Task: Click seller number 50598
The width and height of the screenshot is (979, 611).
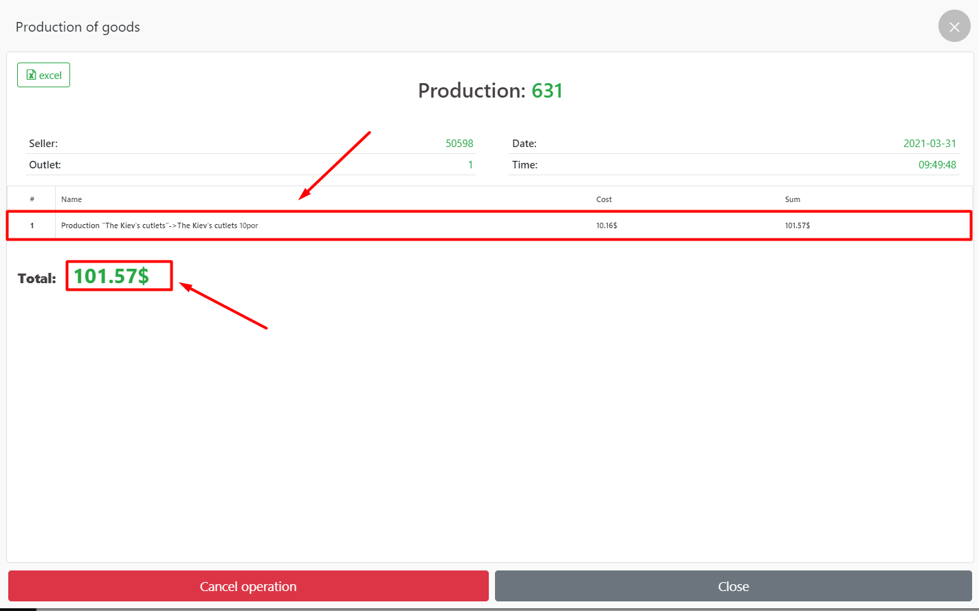Action: (459, 144)
